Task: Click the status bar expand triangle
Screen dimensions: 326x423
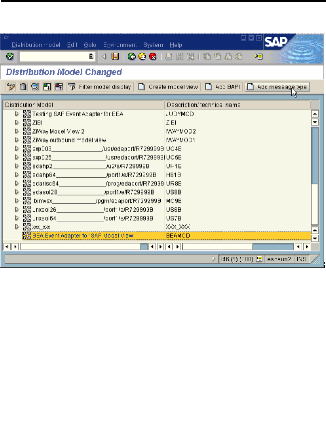Action: (213, 259)
